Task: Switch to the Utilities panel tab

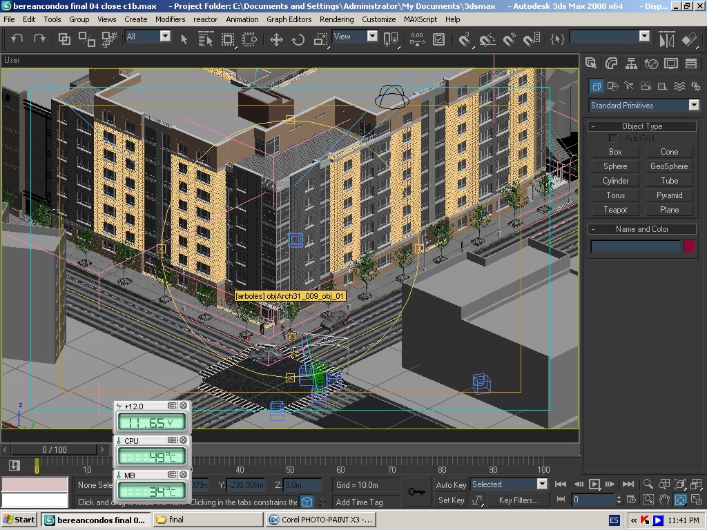Action: coord(690,63)
